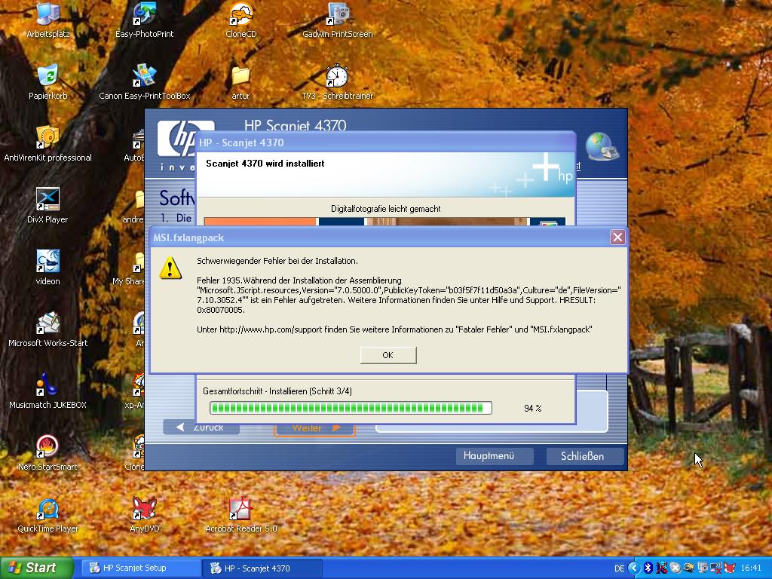
Task: Select the Microsoft Works-Start shortcut
Action: click(47, 330)
